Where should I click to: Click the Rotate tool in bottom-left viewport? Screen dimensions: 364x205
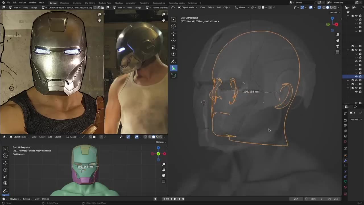pos(5,170)
